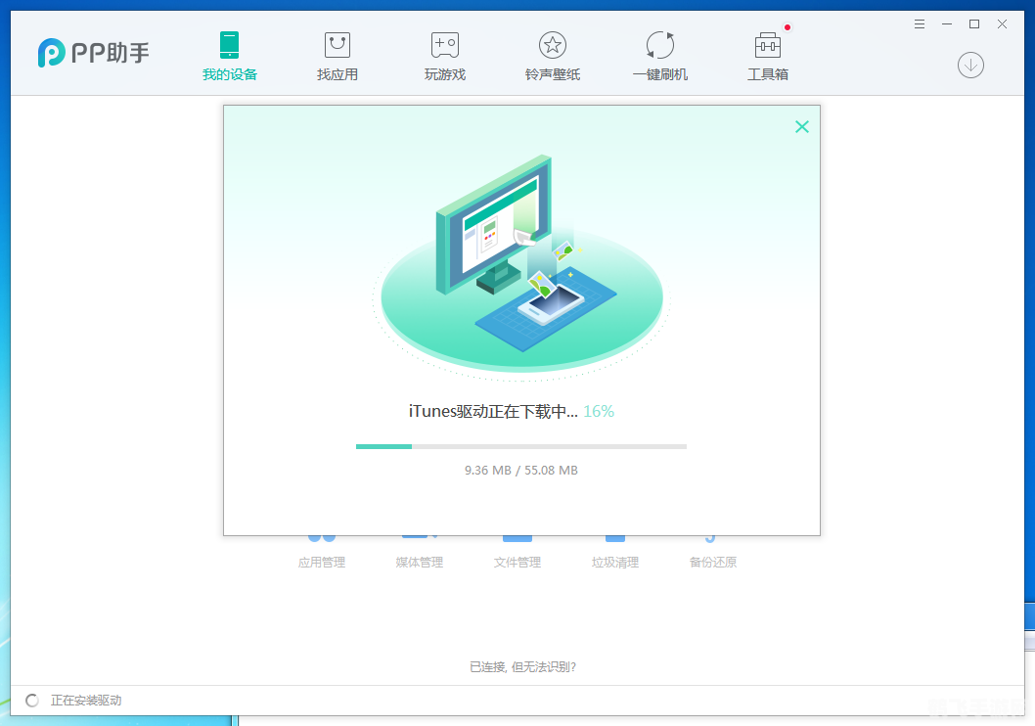The image size is (1035, 726).
Task: Open the 找应用 (Find Apps) section
Action: pos(337,54)
